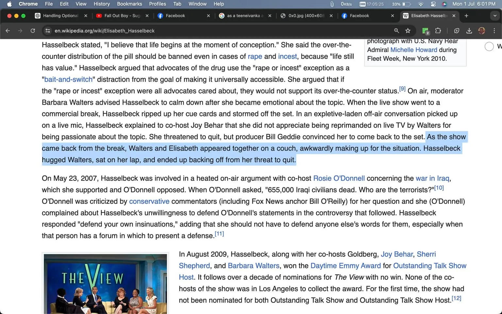Open the Bookmarks menu

point(129,4)
